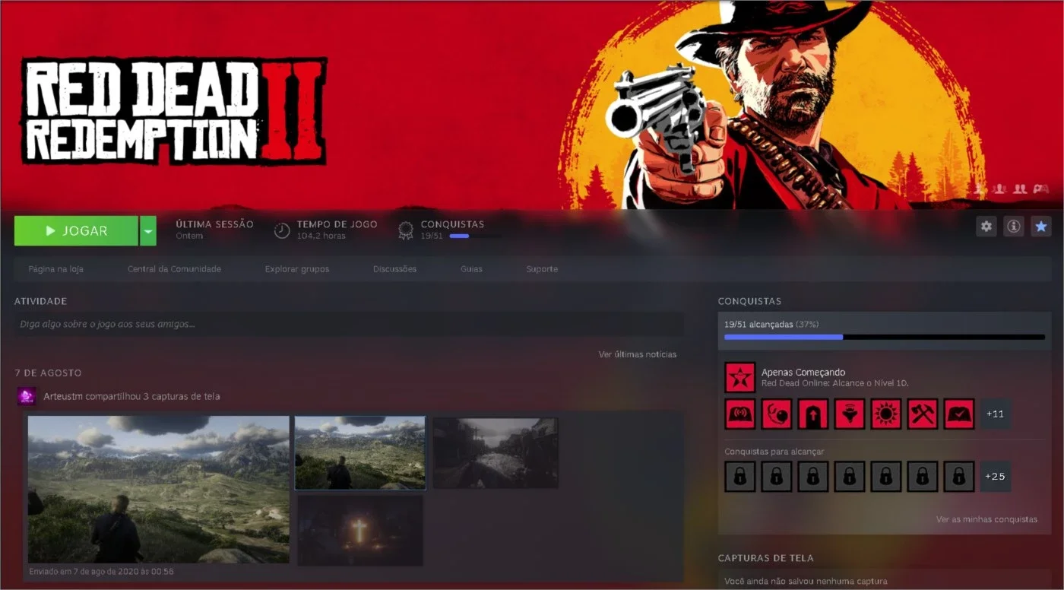Open the Página na loja tab
The height and width of the screenshot is (590, 1064).
click(x=55, y=269)
